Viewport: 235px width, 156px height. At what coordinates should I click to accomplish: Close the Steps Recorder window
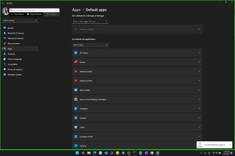point(56,10)
